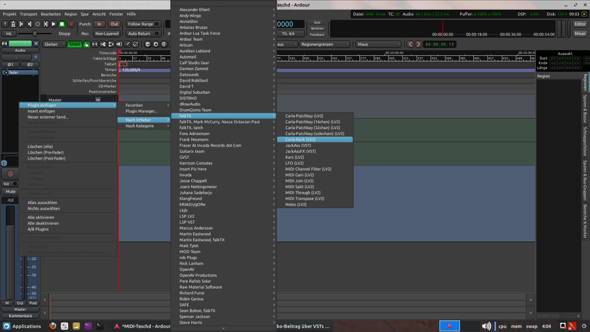
Task: Click the Audio strip name button
Action: point(20,50)
